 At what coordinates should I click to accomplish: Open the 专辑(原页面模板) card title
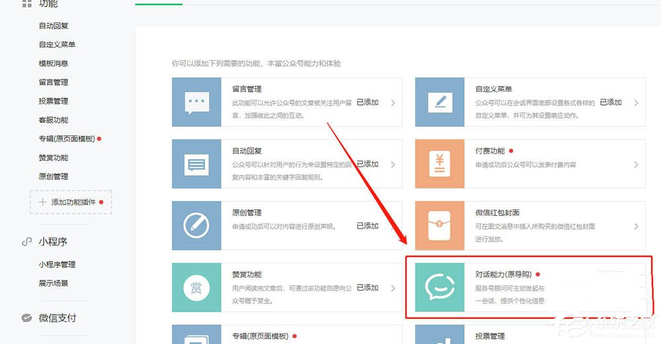260,336
